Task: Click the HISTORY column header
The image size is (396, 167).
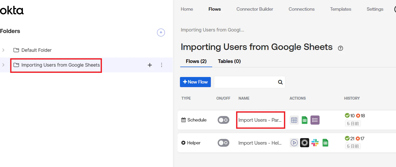Action: click(x=352, y=98)
